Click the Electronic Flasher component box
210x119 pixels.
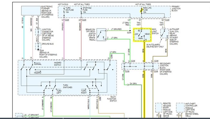coord(31,11)
